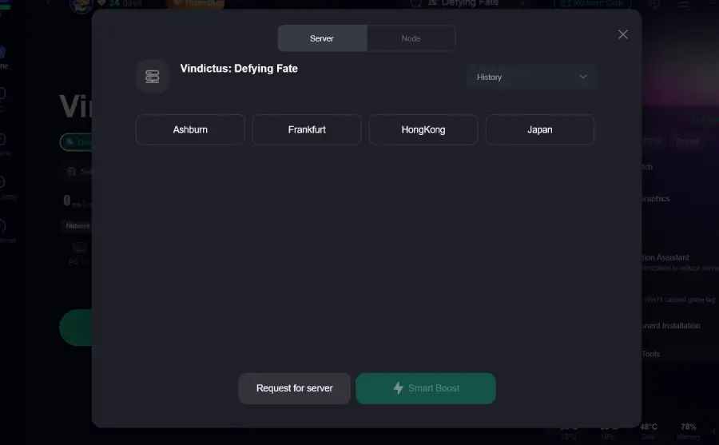719x445 pixels.
Task: Expand the History dropdown
Action: (x=531, y=77)
